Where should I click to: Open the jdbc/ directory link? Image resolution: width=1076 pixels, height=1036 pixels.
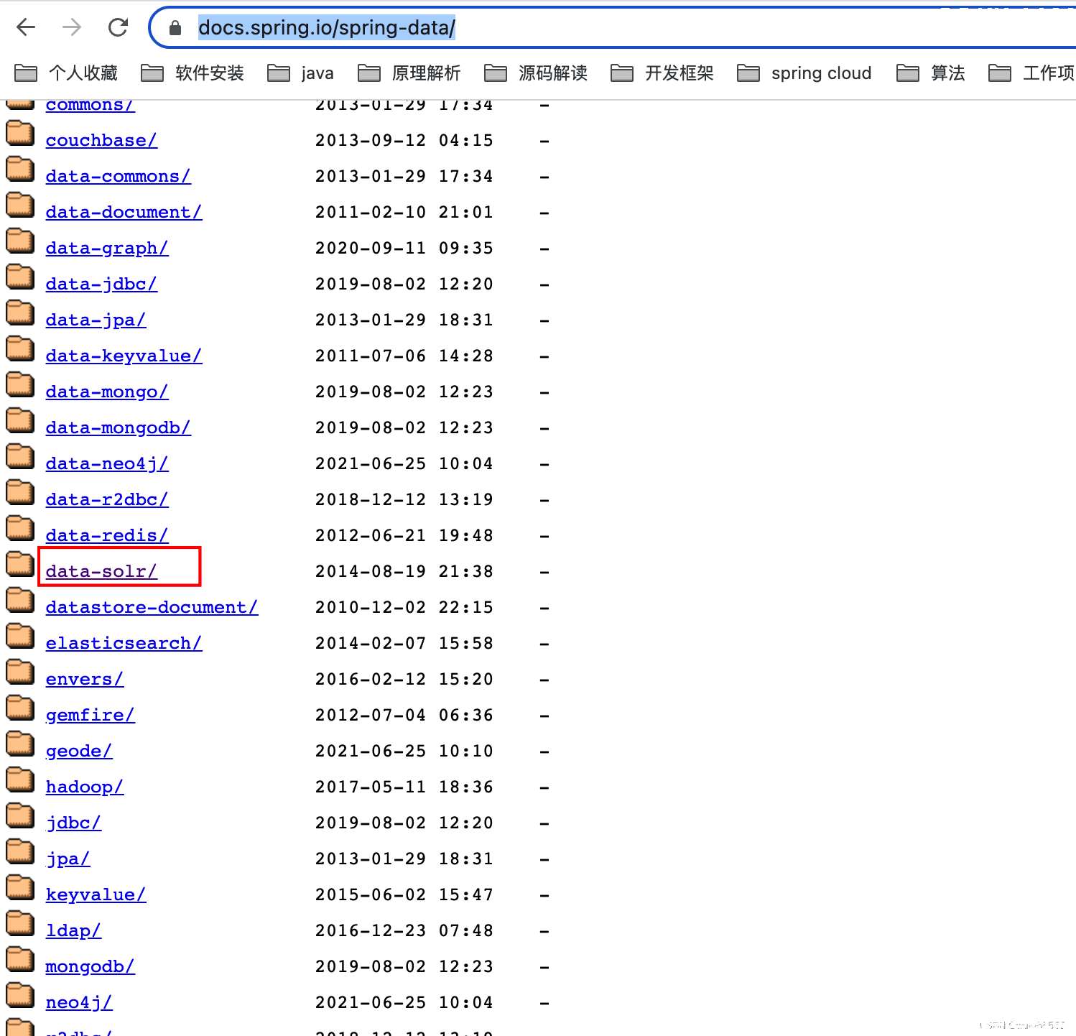coord(73,823)
